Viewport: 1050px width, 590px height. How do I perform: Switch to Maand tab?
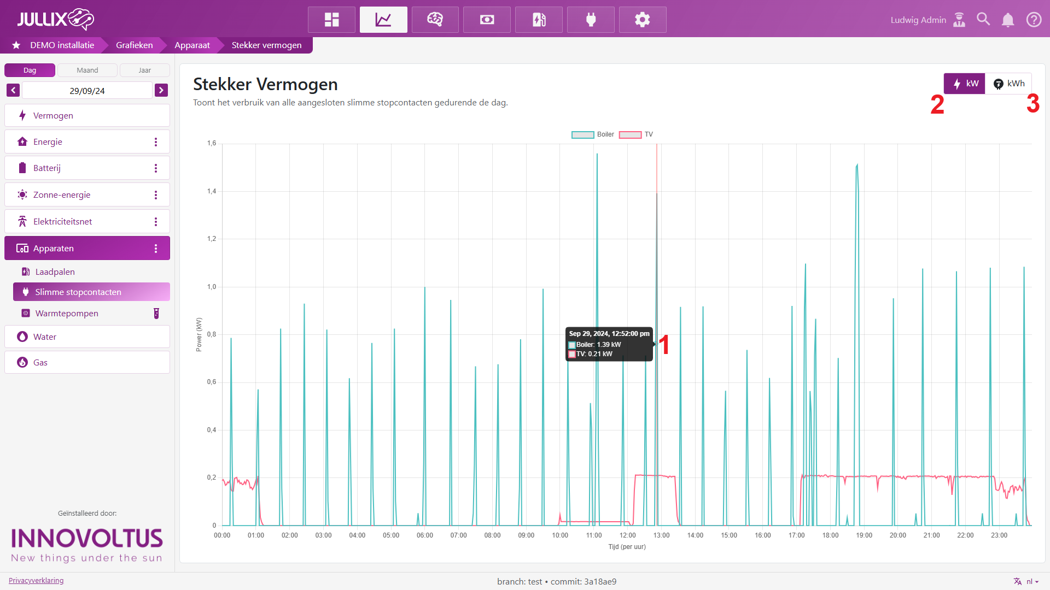click(87, 70)
